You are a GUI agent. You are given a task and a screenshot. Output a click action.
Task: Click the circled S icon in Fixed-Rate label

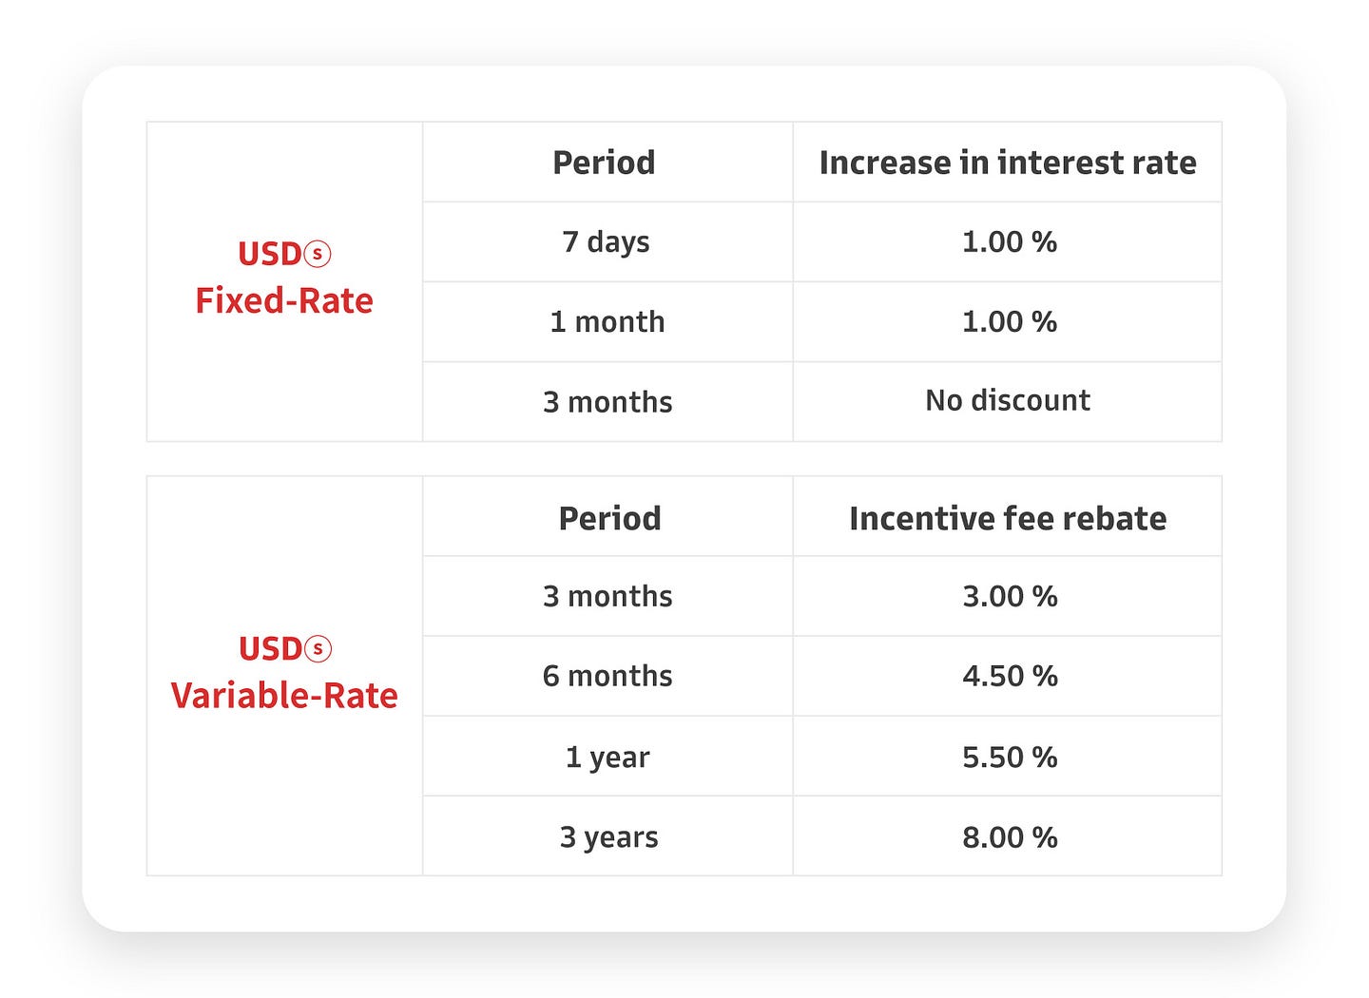[x=318, y=254]
